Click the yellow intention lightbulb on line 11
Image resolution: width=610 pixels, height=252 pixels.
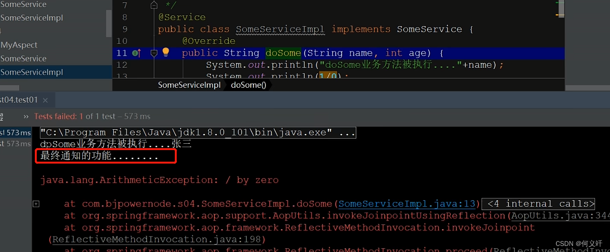(x=165, y=52)
